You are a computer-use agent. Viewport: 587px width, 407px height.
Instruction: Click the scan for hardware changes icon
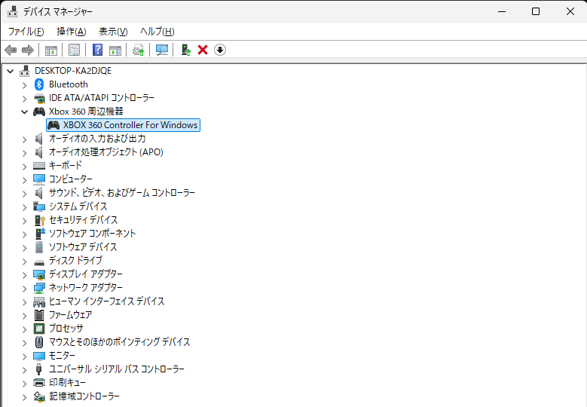point(161,50)
